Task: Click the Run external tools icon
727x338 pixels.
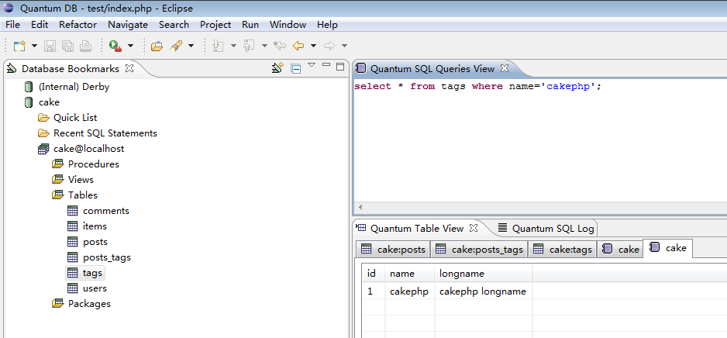Action: point(115,47)
